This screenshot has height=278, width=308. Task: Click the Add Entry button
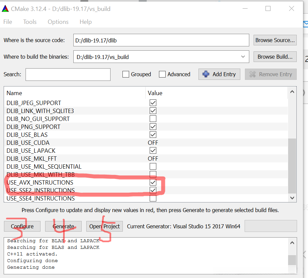219,74
